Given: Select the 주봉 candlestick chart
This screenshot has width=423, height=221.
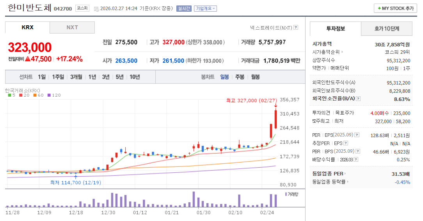Looking at the screenshot, I should click(240, 77).
